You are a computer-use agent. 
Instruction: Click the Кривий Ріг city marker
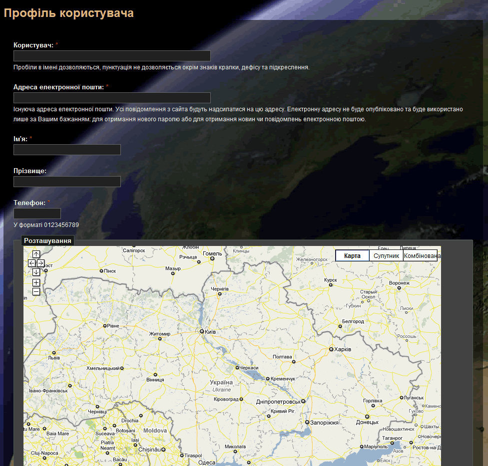269,416
